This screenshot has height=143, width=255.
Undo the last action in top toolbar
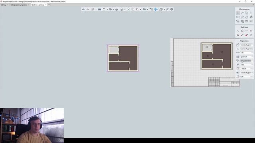click(83, 10)
